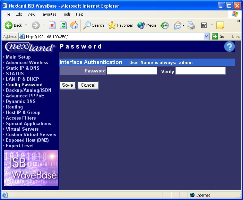
Task: Go to Expert Level settings
Action: (20, 146)
